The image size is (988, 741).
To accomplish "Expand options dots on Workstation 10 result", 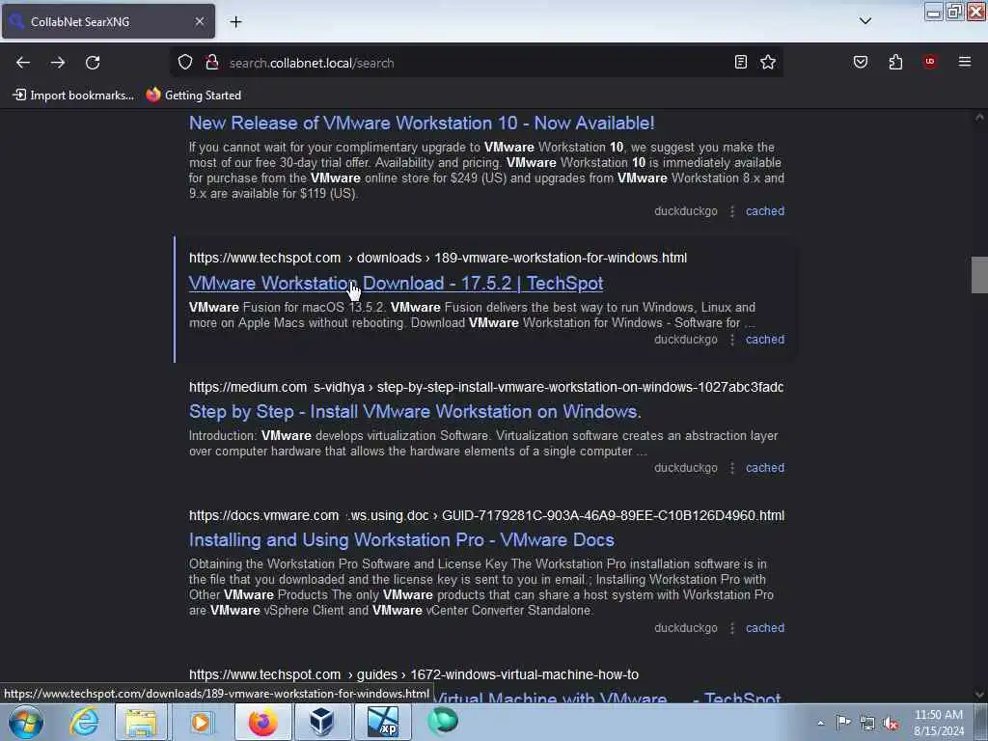I will [731, 211].
